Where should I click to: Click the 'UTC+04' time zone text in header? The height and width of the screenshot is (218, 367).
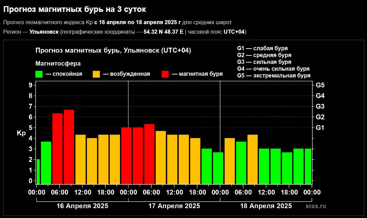tap(234, 32)
